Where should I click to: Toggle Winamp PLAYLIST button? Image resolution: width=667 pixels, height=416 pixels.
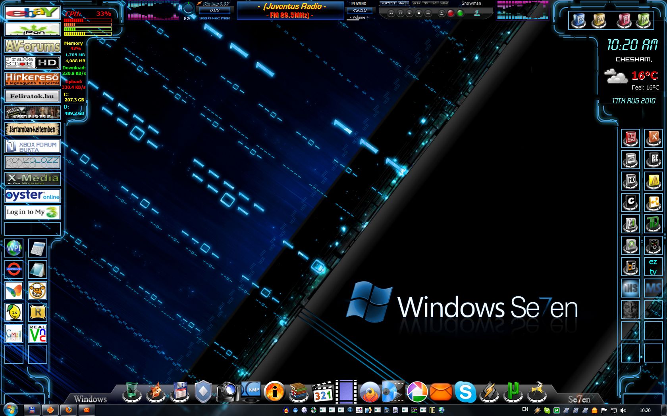[388, 3]
